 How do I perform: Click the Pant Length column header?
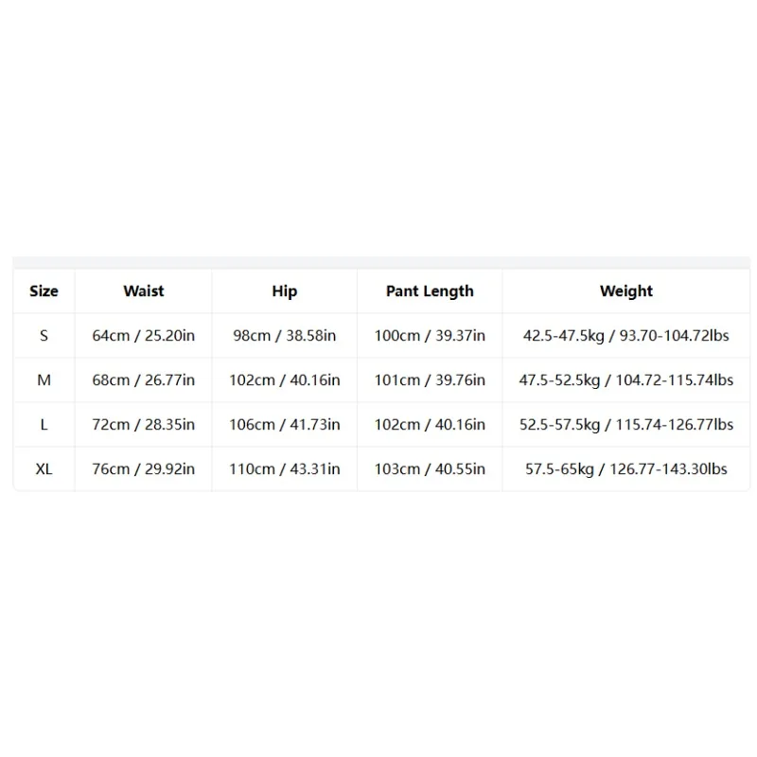430,291
